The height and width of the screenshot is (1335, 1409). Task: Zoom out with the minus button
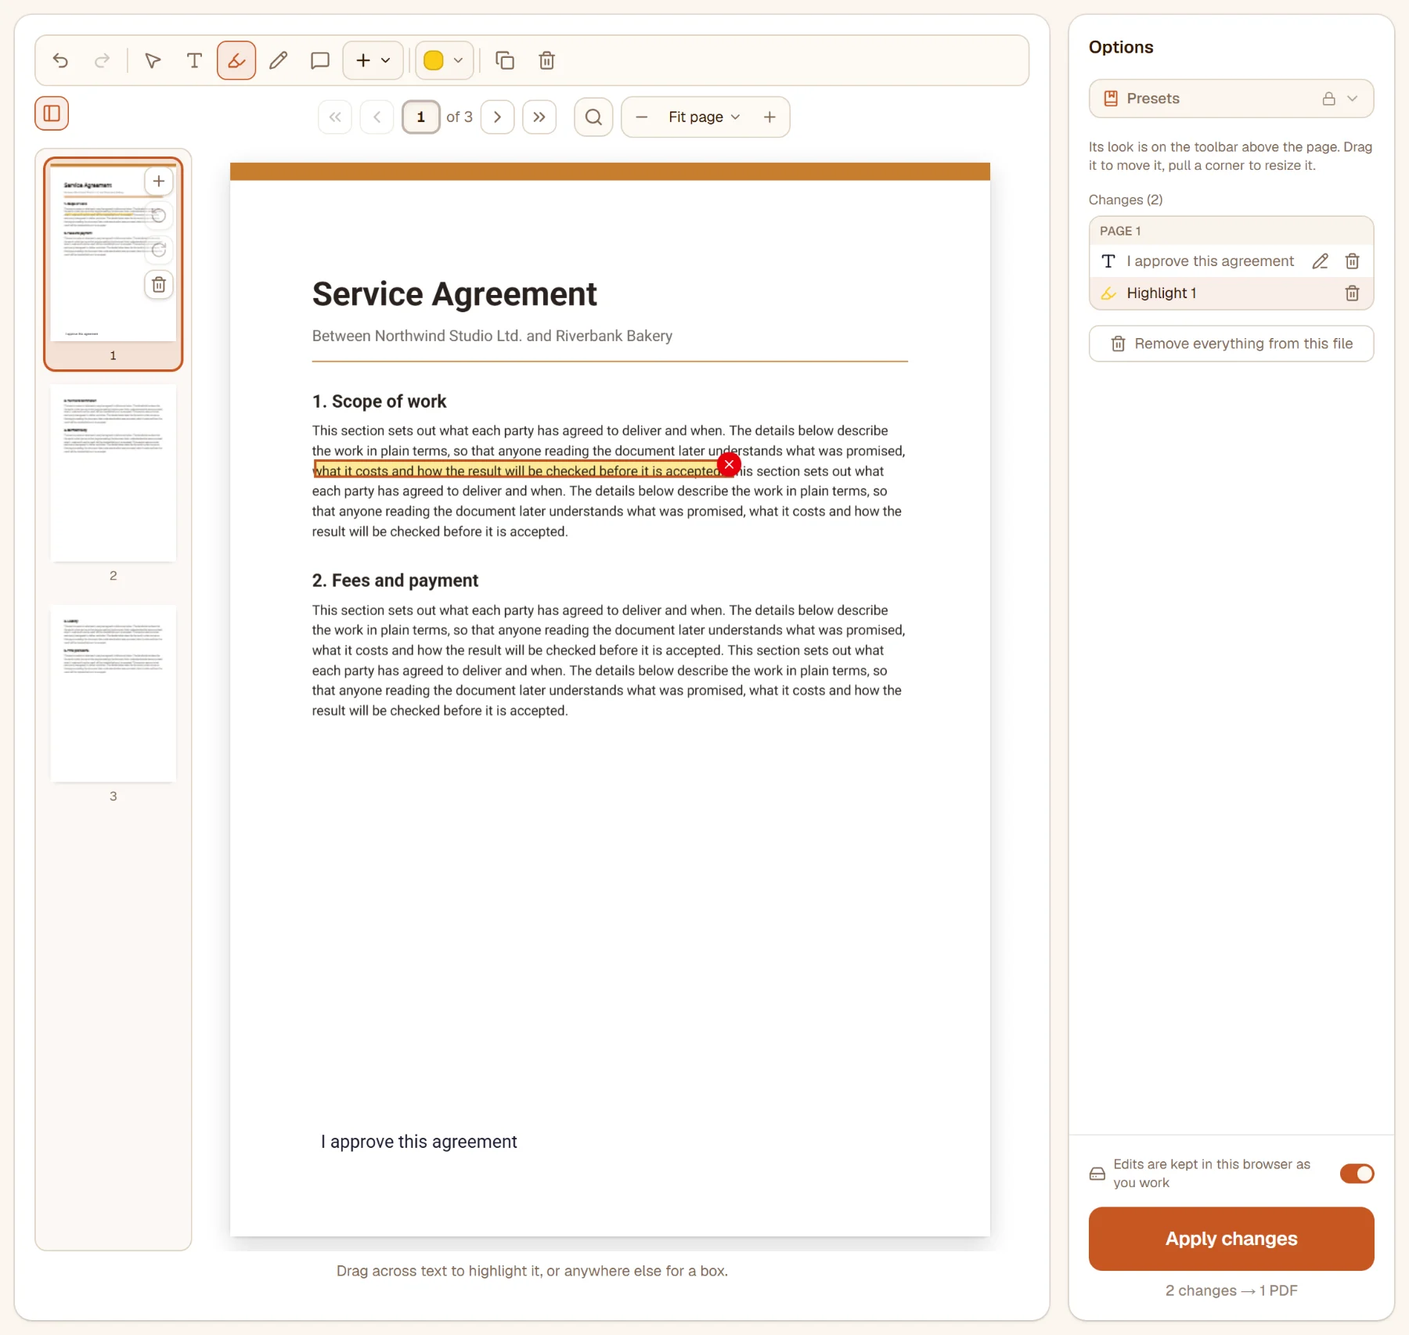pos(642,117)
